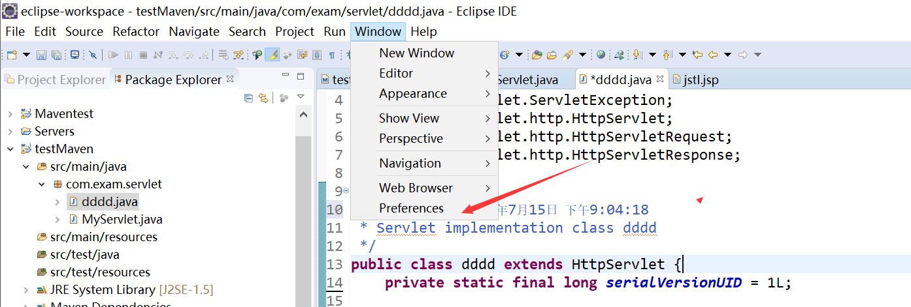Collapse the testMaven project tree
The height and width of the screenshot is (307, 911).
pos(10,149)
